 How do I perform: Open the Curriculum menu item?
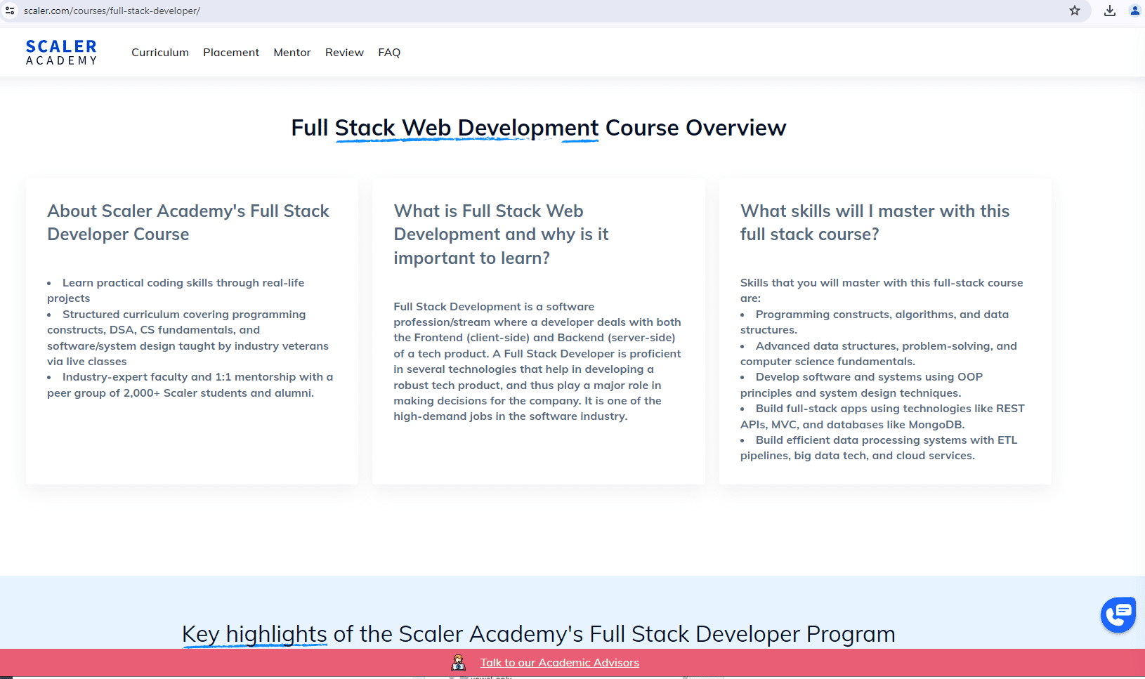click(160, 53)
